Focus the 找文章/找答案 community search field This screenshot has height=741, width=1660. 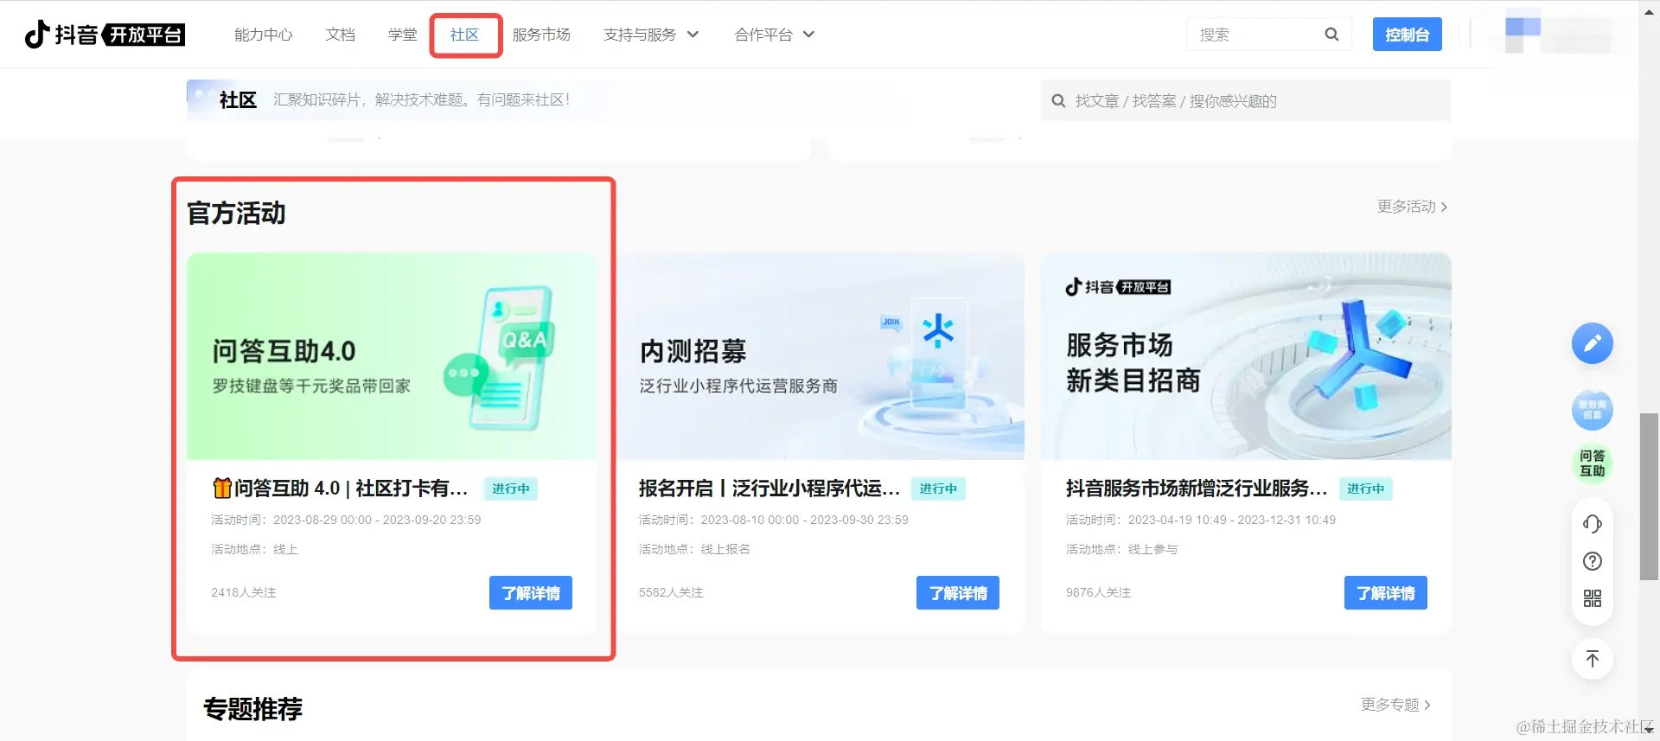click(1246, 101)
